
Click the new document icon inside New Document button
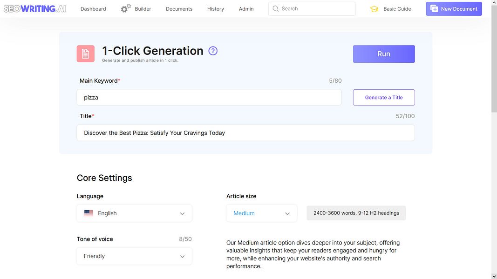point(434,8)
